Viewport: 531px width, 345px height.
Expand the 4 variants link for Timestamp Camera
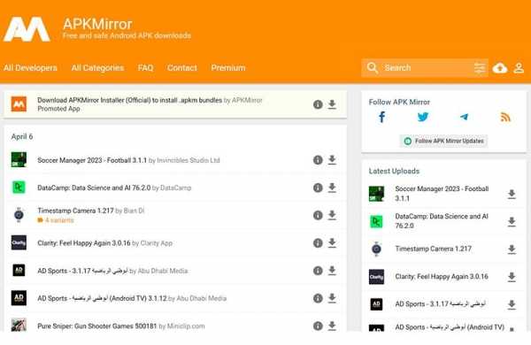pyautogui.click(x=56, y=220)
